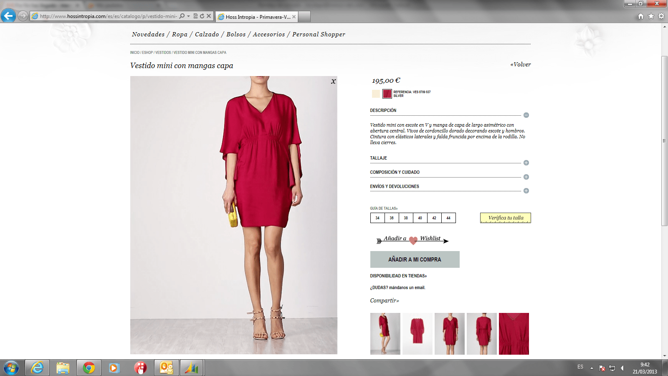The width and height of the screenshot is (668, 376).
Task: Select size 34
Action: pyautogui.click(x=377, y=218)
